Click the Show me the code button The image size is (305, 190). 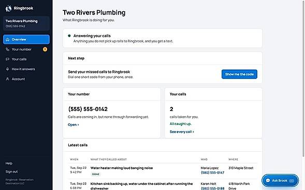[239, 74]
